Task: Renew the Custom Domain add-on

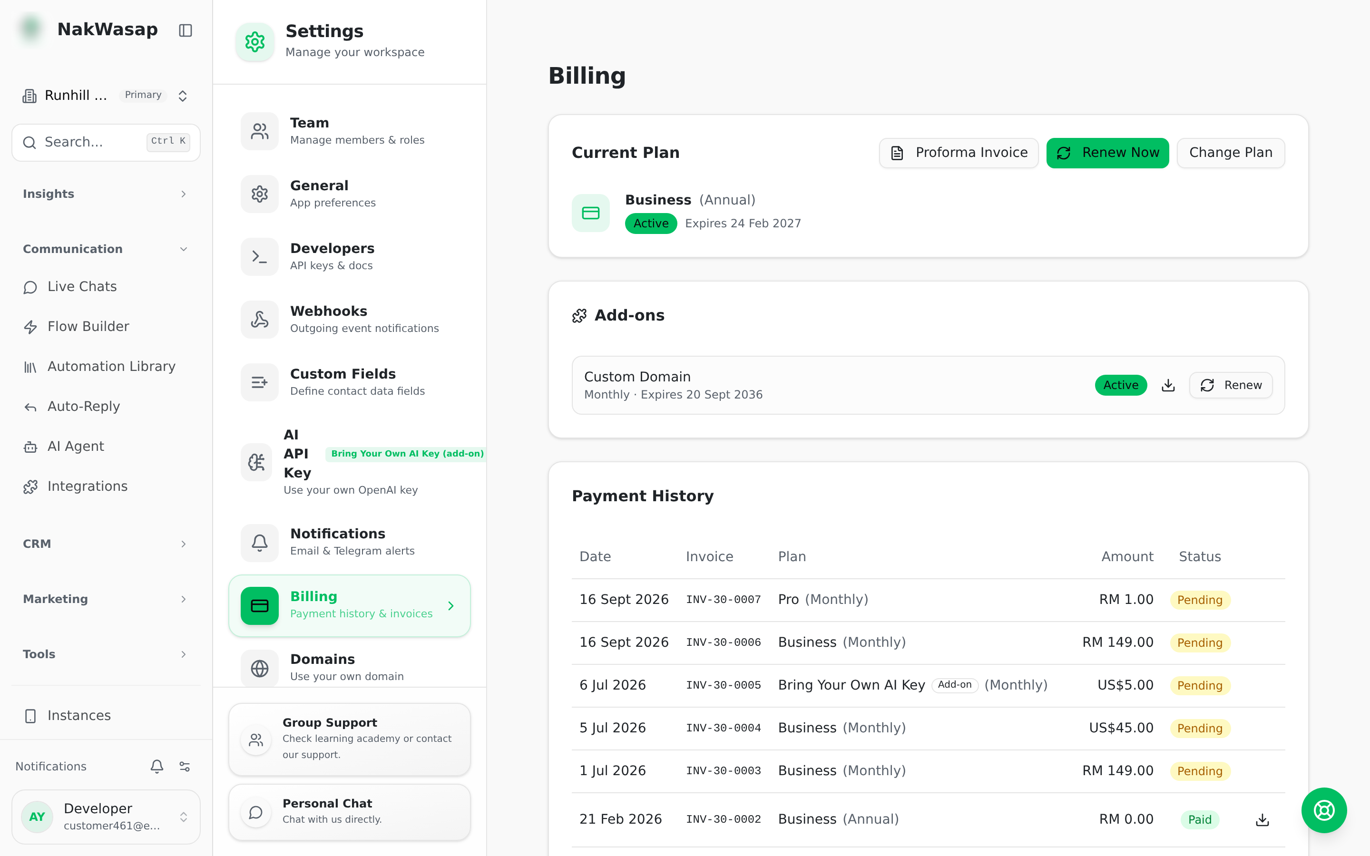Action: point(1231,385)
